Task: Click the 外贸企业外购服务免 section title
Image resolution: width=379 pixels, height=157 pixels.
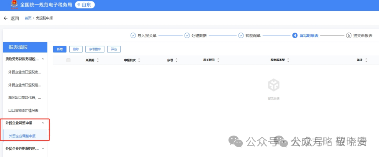Action: (x=22, y=149)
